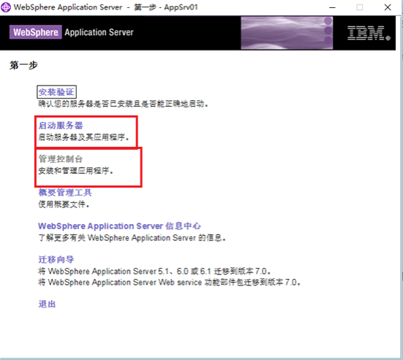Click the IBM logo in banner
This screenshot has width=403, height=360.
(x=369, y=33)
